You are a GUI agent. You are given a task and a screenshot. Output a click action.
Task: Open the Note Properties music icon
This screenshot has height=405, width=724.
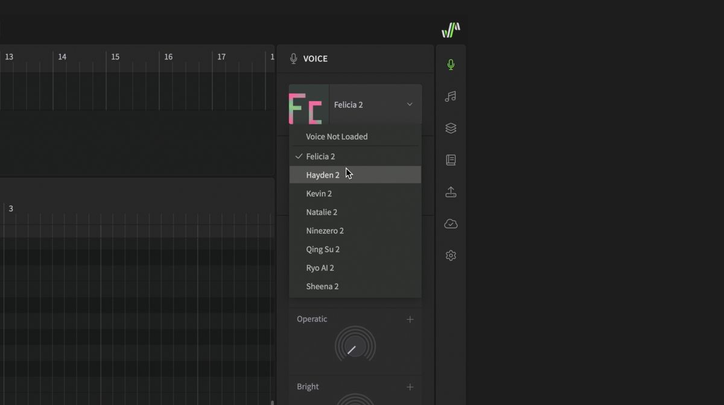pyautogui.click(x=450, y=96)
